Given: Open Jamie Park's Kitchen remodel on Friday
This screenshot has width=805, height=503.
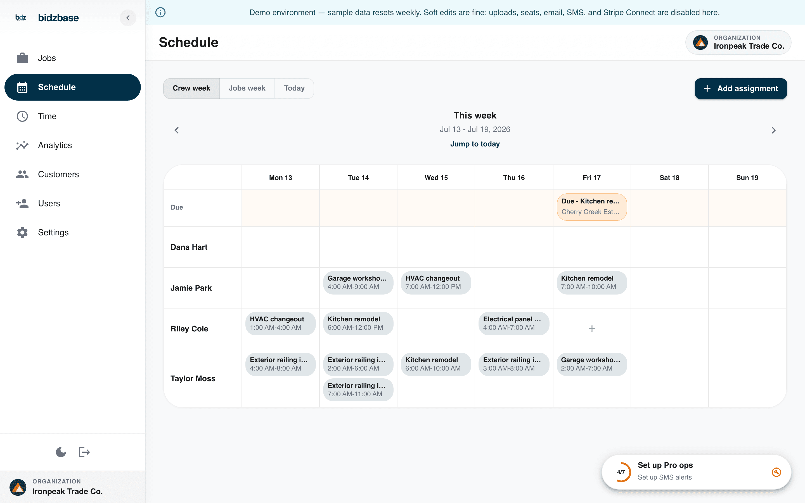Looking at the screenshot, I should 592,283.
